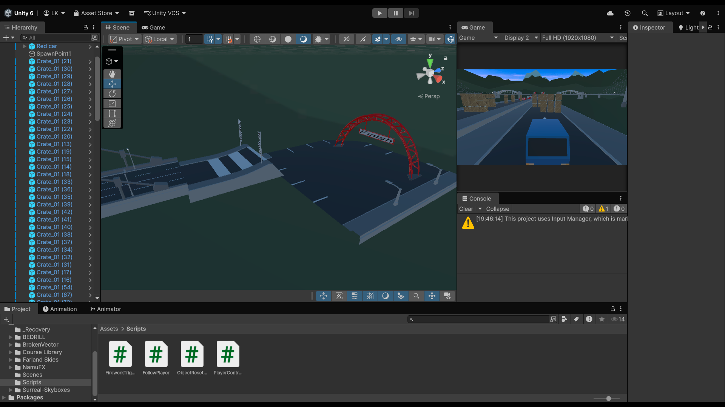This screenshot has height=407, width=725.
Task: Click the Collapse button in Console
Action: 497,209
